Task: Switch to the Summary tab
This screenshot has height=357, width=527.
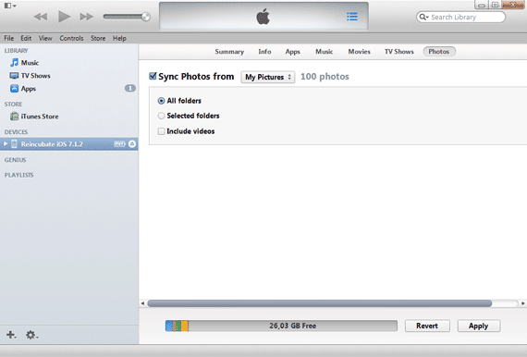Action: 229,52
